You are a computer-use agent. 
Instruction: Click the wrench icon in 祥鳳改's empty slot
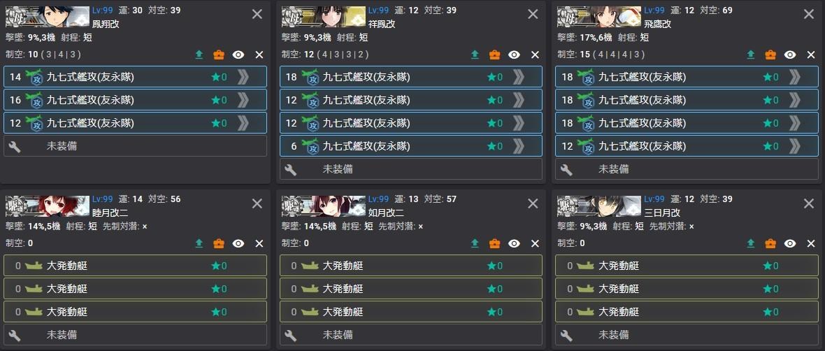click(x=290, y=169)
